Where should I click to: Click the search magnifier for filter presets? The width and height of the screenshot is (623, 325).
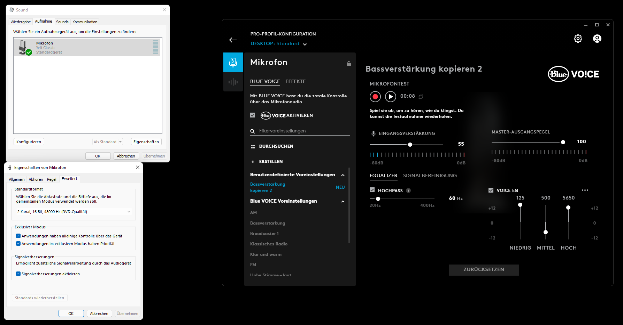253,131
